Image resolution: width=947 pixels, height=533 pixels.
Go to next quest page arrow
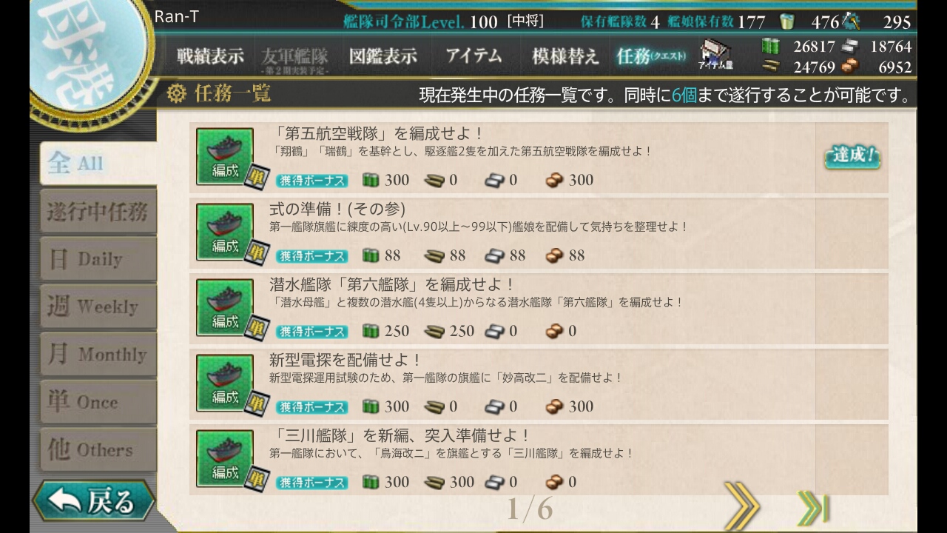[741, 507]
